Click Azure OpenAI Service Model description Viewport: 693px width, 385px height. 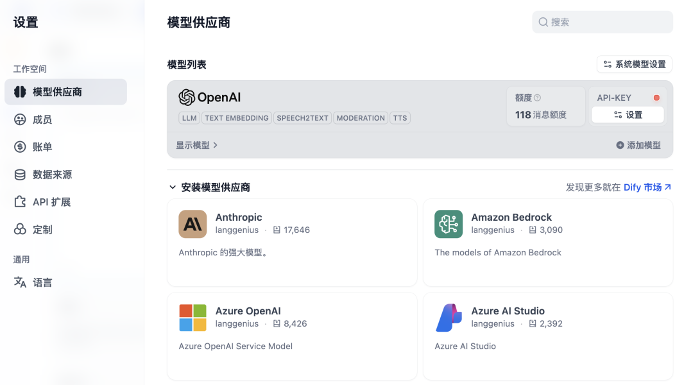tap(235, 346)
